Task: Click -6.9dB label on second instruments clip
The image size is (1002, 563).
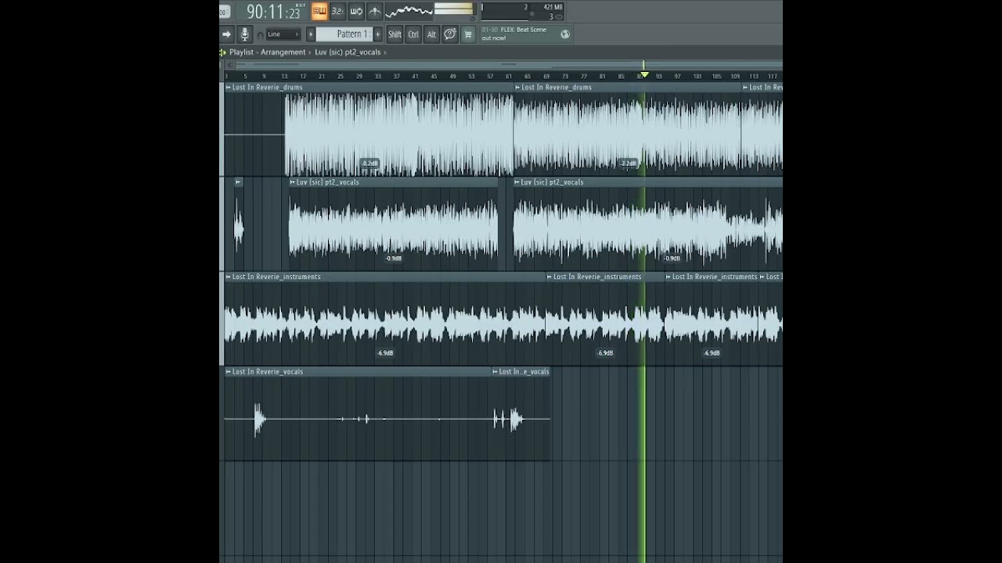Action: pyautogui.click(x=605, y=353)
